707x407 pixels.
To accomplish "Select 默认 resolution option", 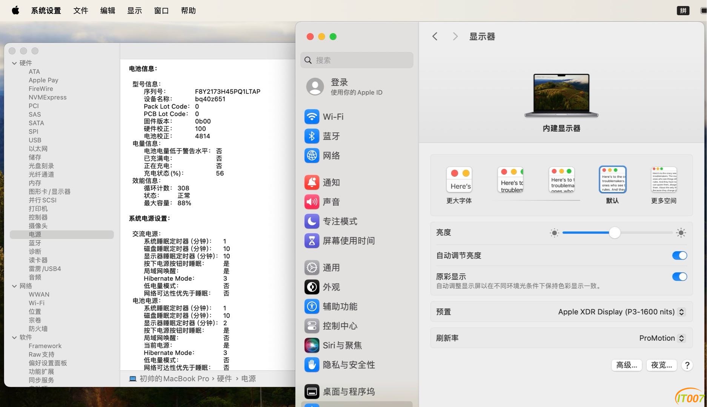I will tap(612, 185).
